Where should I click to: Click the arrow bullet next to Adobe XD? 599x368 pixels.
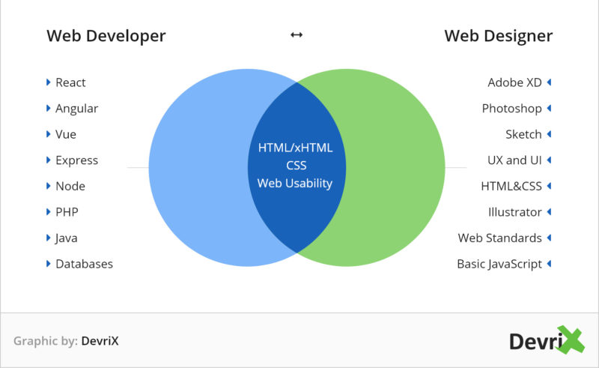click(x=549, y=82)
